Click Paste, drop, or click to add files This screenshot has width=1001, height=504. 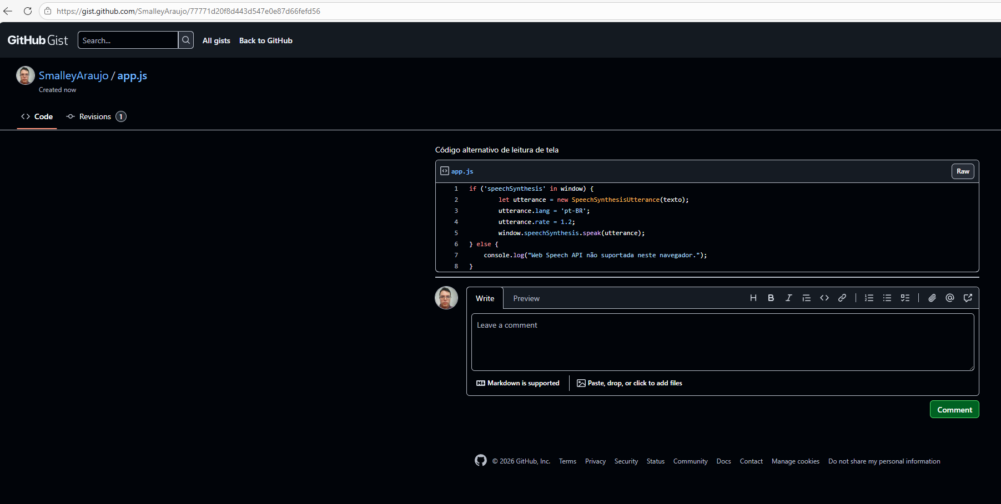[x=630, y=383]
